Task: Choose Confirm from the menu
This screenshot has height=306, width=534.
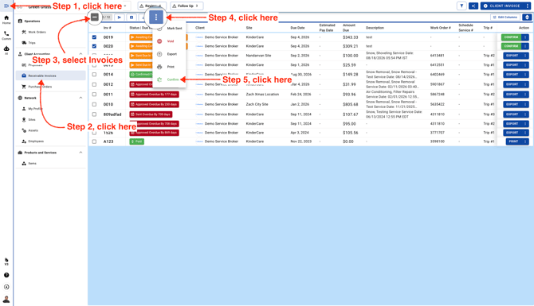Action: pyautogui.click(x=170, y=79)
